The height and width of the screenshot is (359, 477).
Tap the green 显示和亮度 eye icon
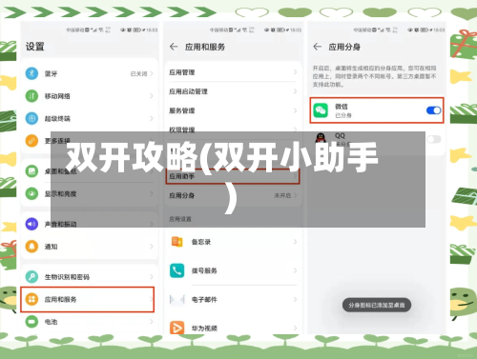31,193
